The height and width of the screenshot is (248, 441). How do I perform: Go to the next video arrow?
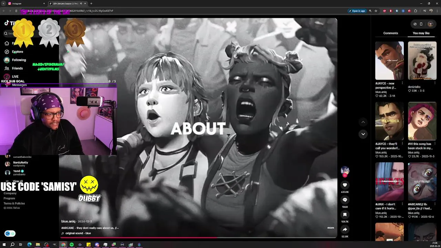tap(363, 134)
